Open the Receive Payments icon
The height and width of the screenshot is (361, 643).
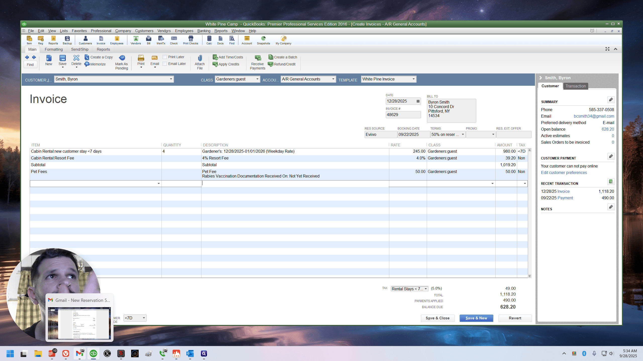pos(258,58)
